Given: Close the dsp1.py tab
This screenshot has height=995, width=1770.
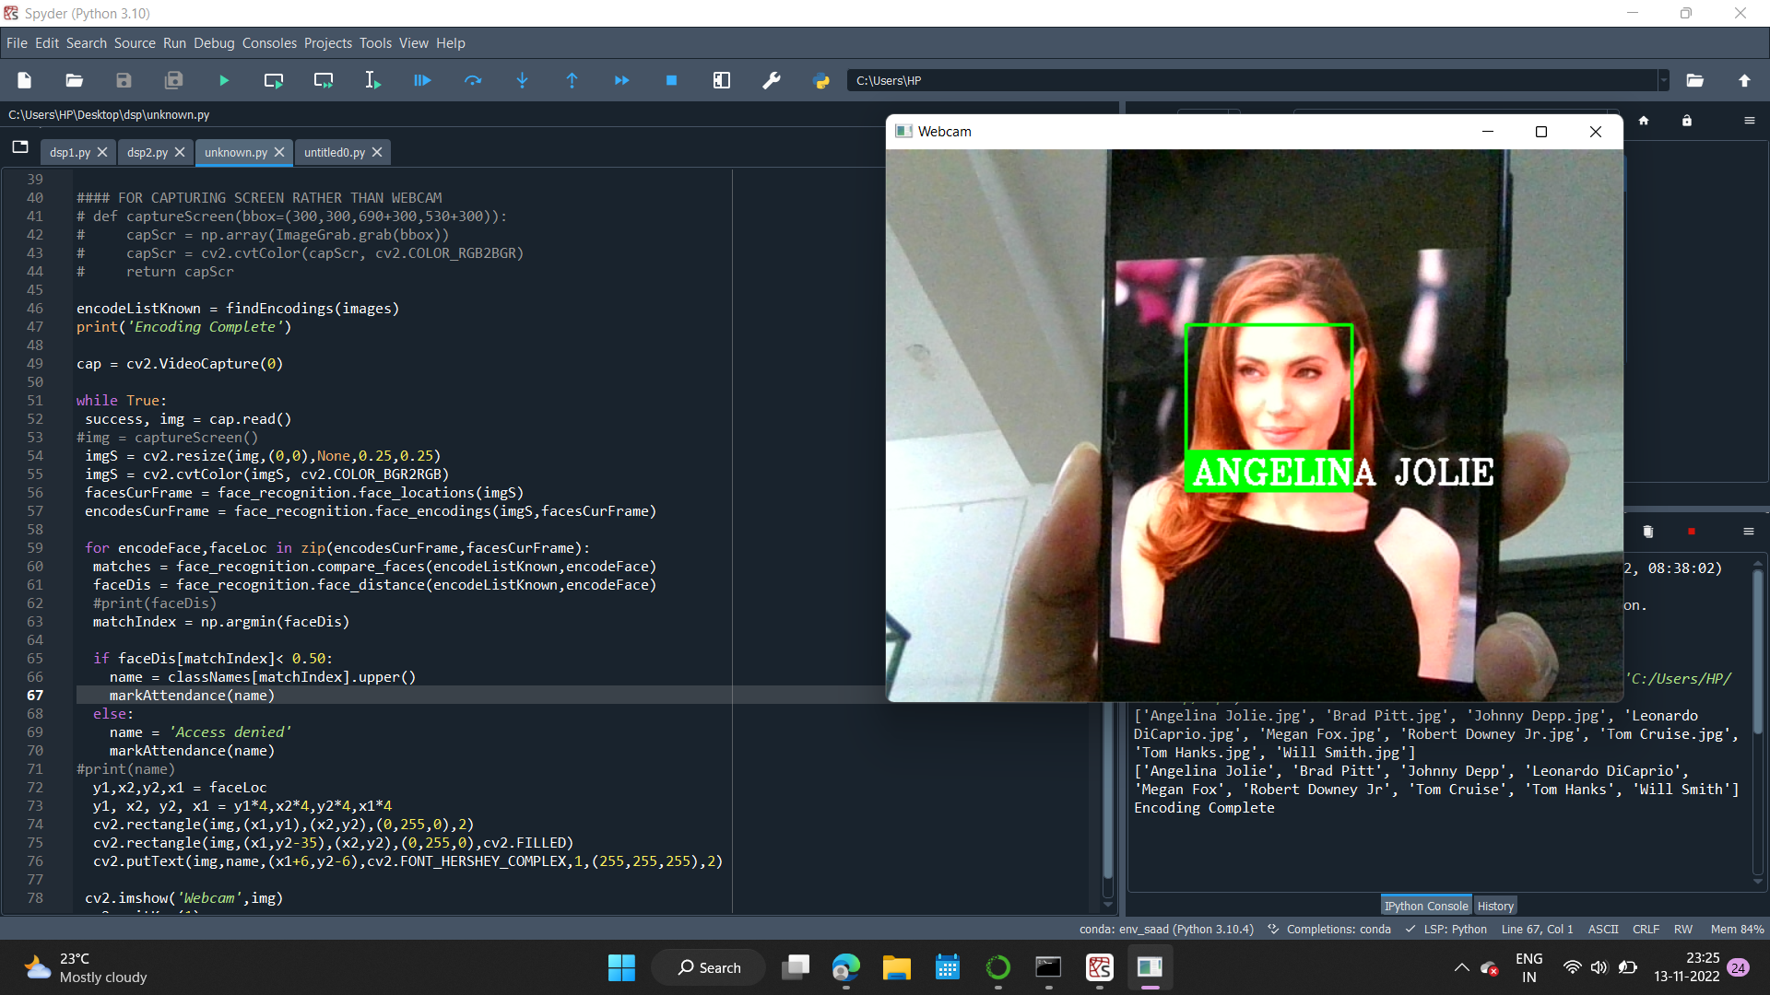Looking at the screenshot, I should [102, 152].
